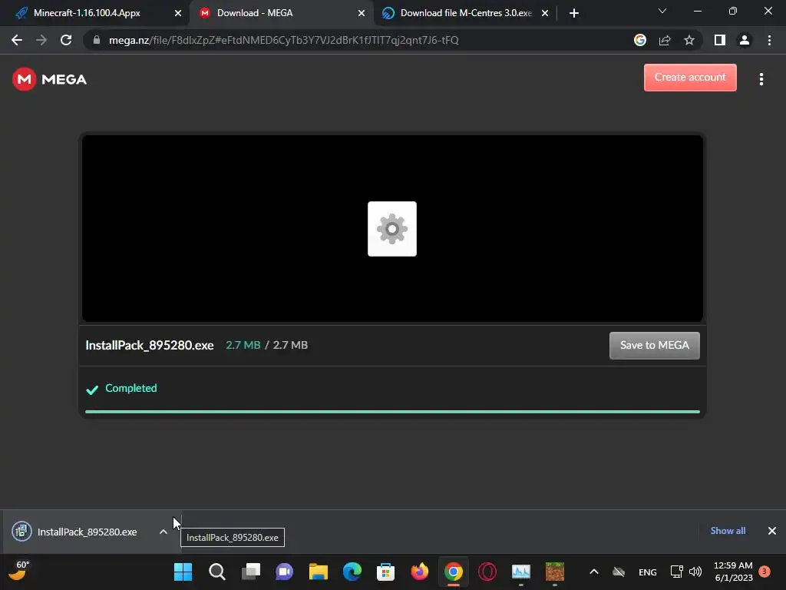
Task: Expand download item options chevron
Action: [x=163, y=532]
